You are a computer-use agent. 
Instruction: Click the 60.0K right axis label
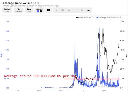coord(122,31)
